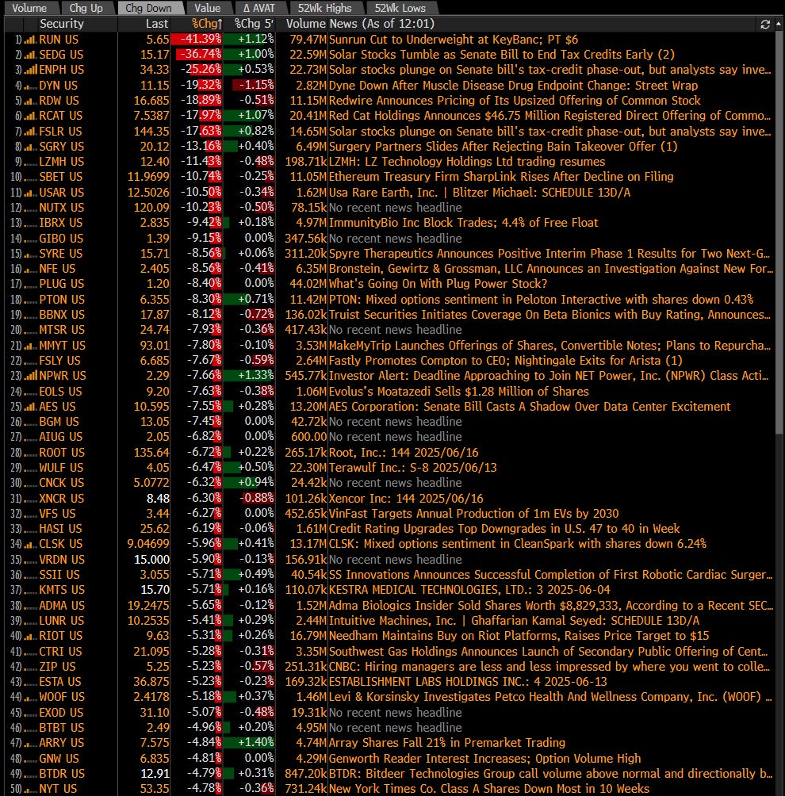Open the volume bar chart icon for USAR US
The image size is (785, 796).
[30, 193]
